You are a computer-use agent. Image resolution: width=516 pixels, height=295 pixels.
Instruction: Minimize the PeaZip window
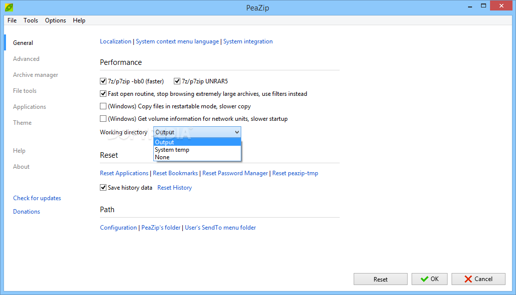coord(470,6)
